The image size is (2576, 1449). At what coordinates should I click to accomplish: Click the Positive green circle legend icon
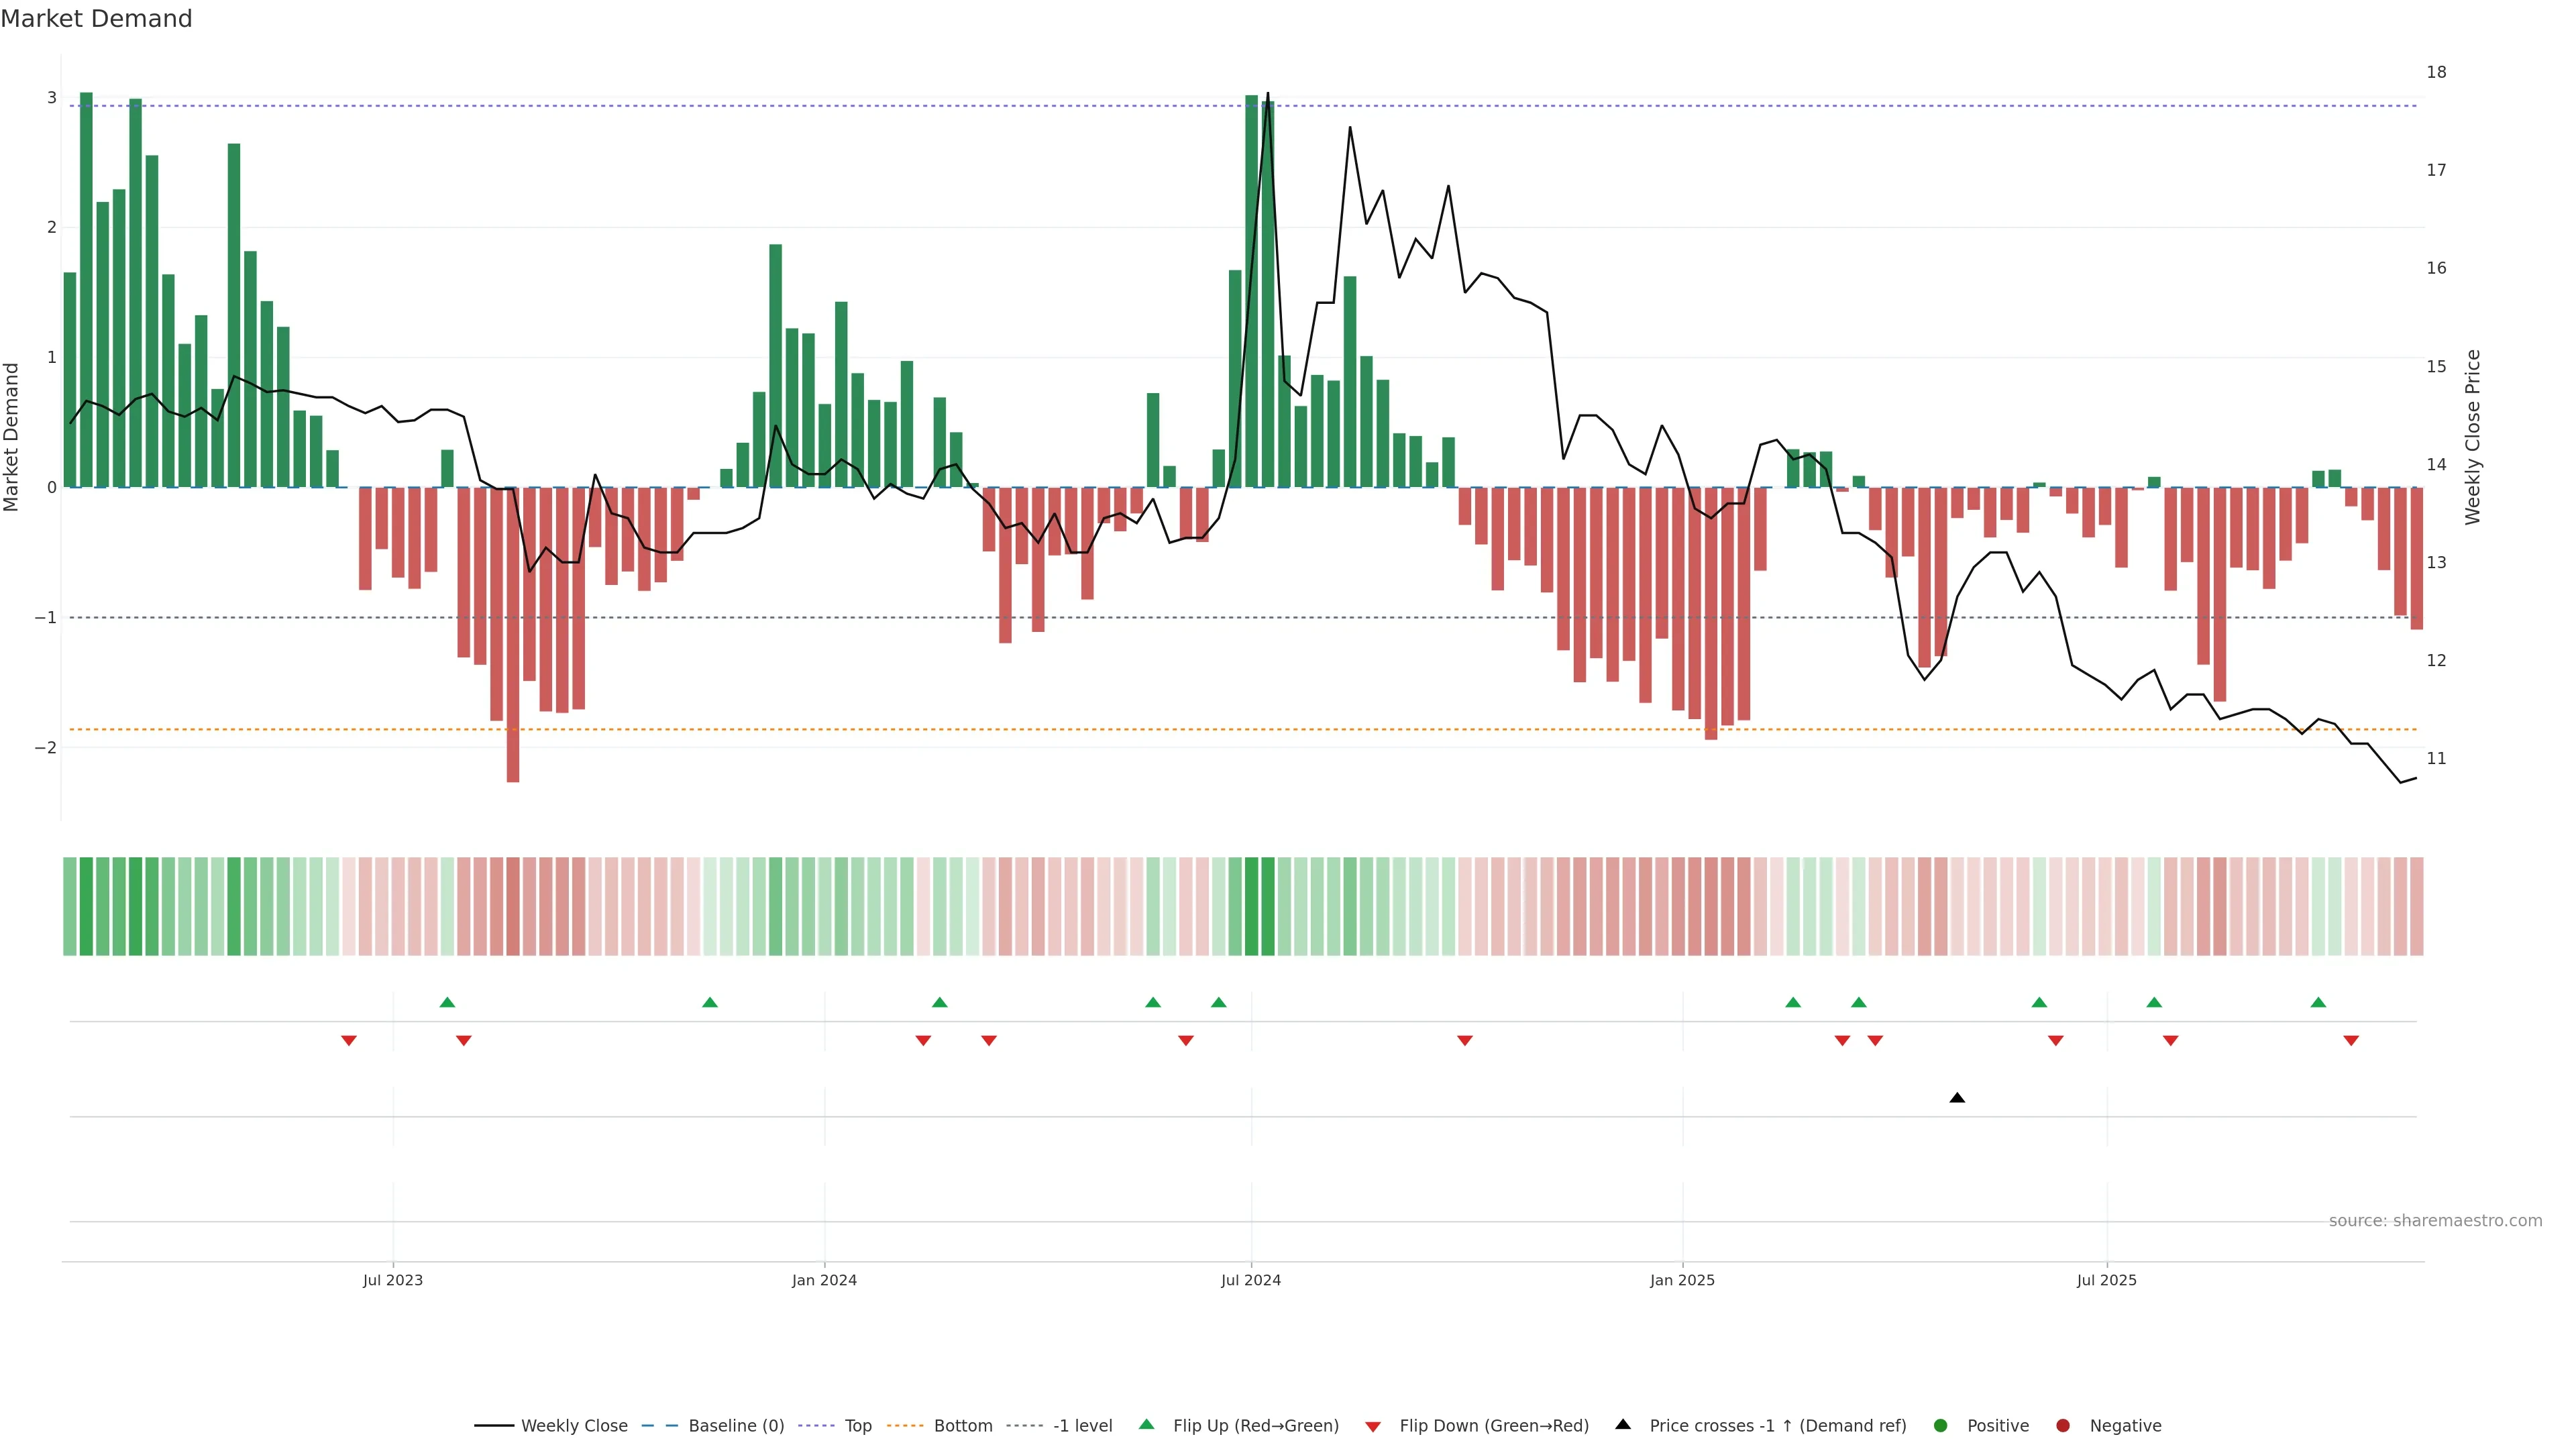(1941, 1426)
